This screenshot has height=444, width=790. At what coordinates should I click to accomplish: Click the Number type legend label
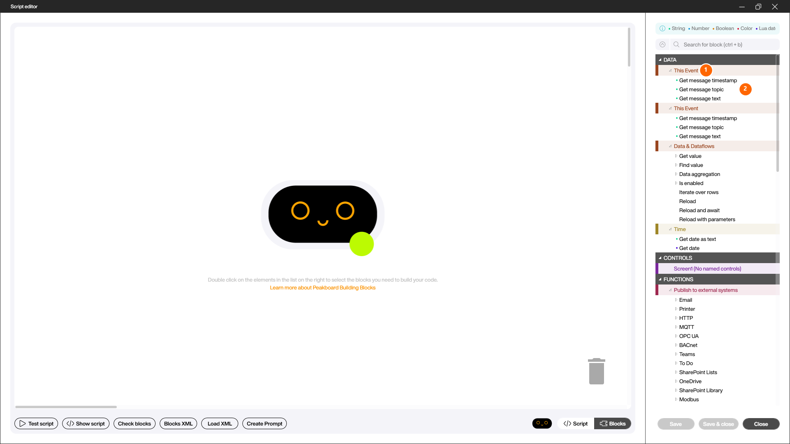[700, 28]
